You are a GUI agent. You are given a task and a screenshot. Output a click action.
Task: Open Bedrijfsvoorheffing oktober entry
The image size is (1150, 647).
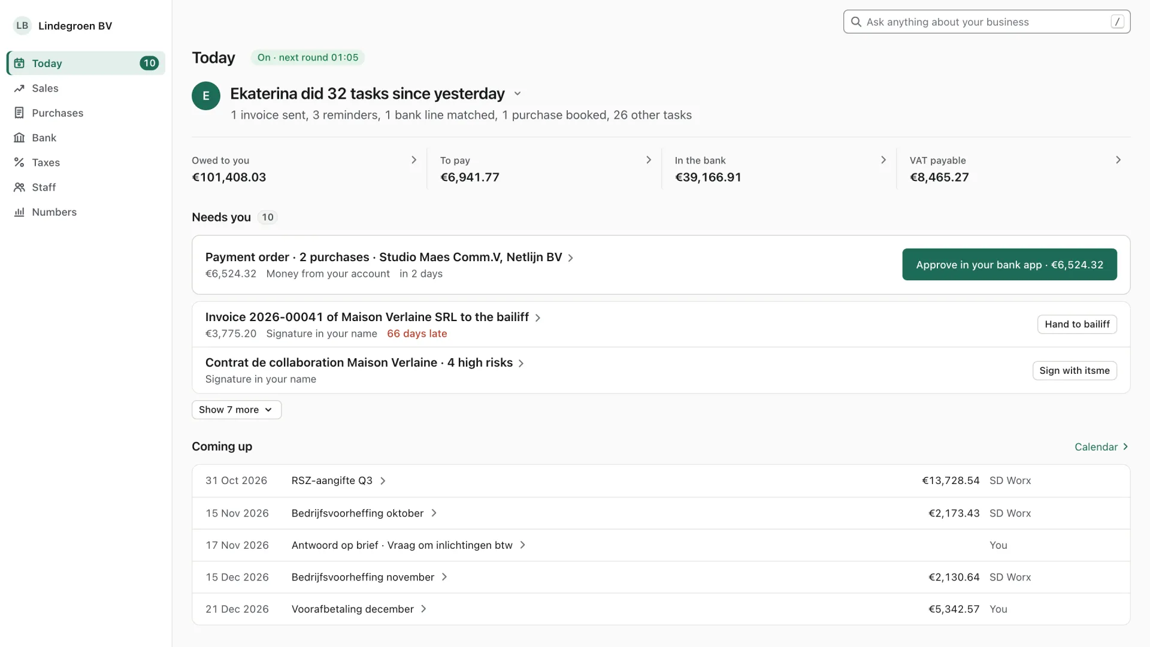click(x=661, y=513)
